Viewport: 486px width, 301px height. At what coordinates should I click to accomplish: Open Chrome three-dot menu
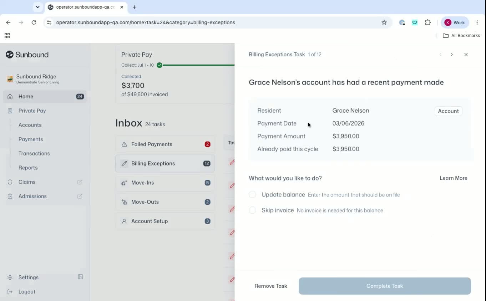click(x=477, y=22)
